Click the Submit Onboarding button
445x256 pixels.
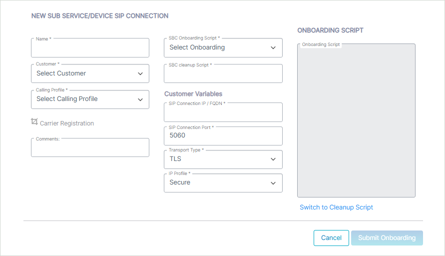pos(387,238)
